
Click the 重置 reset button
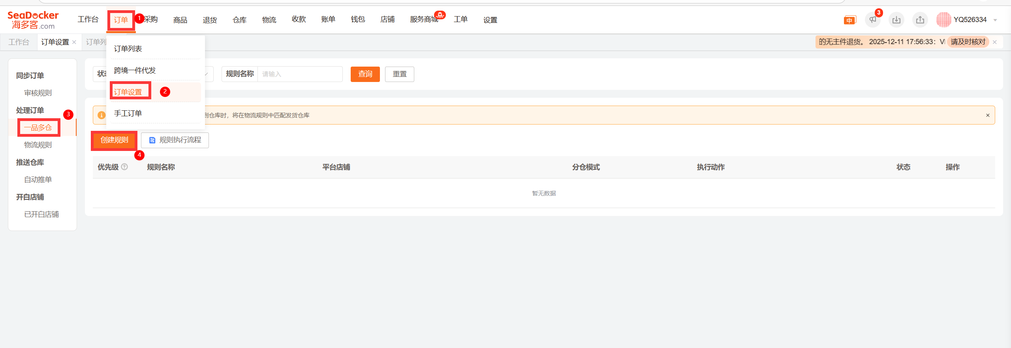coord(399,74)
